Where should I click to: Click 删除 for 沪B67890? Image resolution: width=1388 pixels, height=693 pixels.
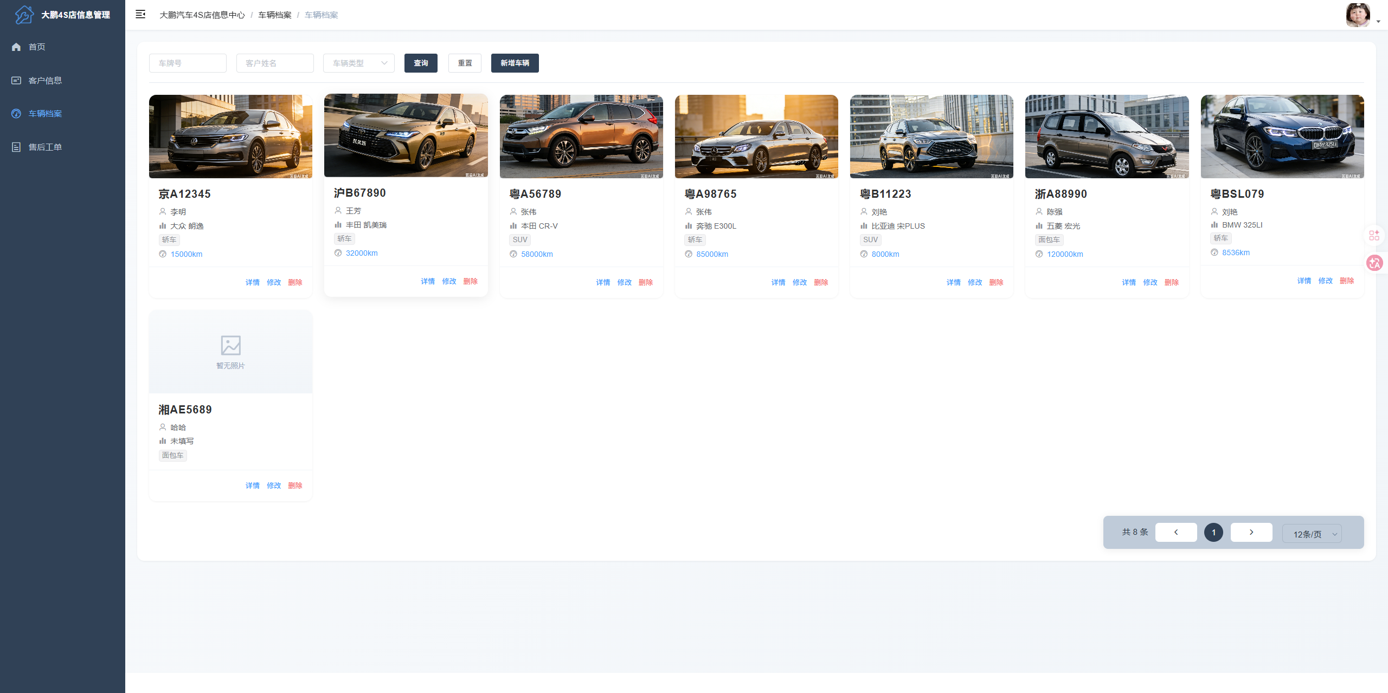[x=470, y=281]
